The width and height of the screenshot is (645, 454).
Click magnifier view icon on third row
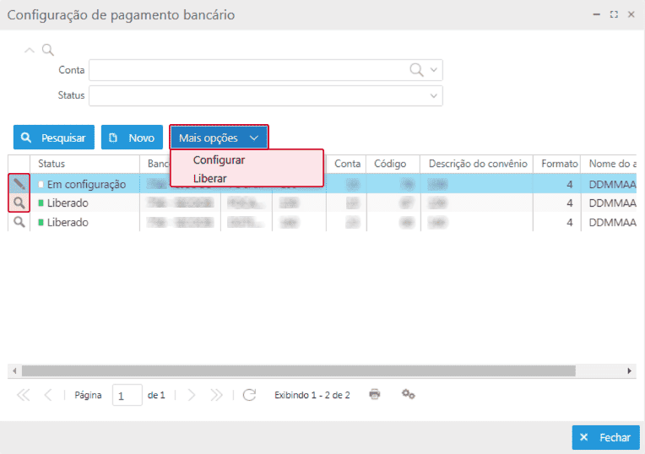[x=19, y=223]
